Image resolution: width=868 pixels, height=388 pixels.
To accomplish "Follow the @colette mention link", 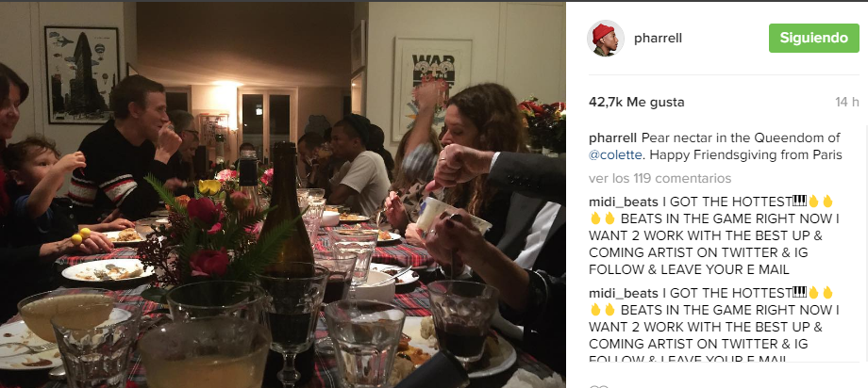I will 613,155.
